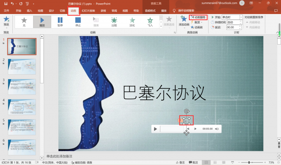Open the 播放 (Playback) audio tools tab
This screenshot has width=281, height=165.
pyautogui.click(x=164, y=11)
